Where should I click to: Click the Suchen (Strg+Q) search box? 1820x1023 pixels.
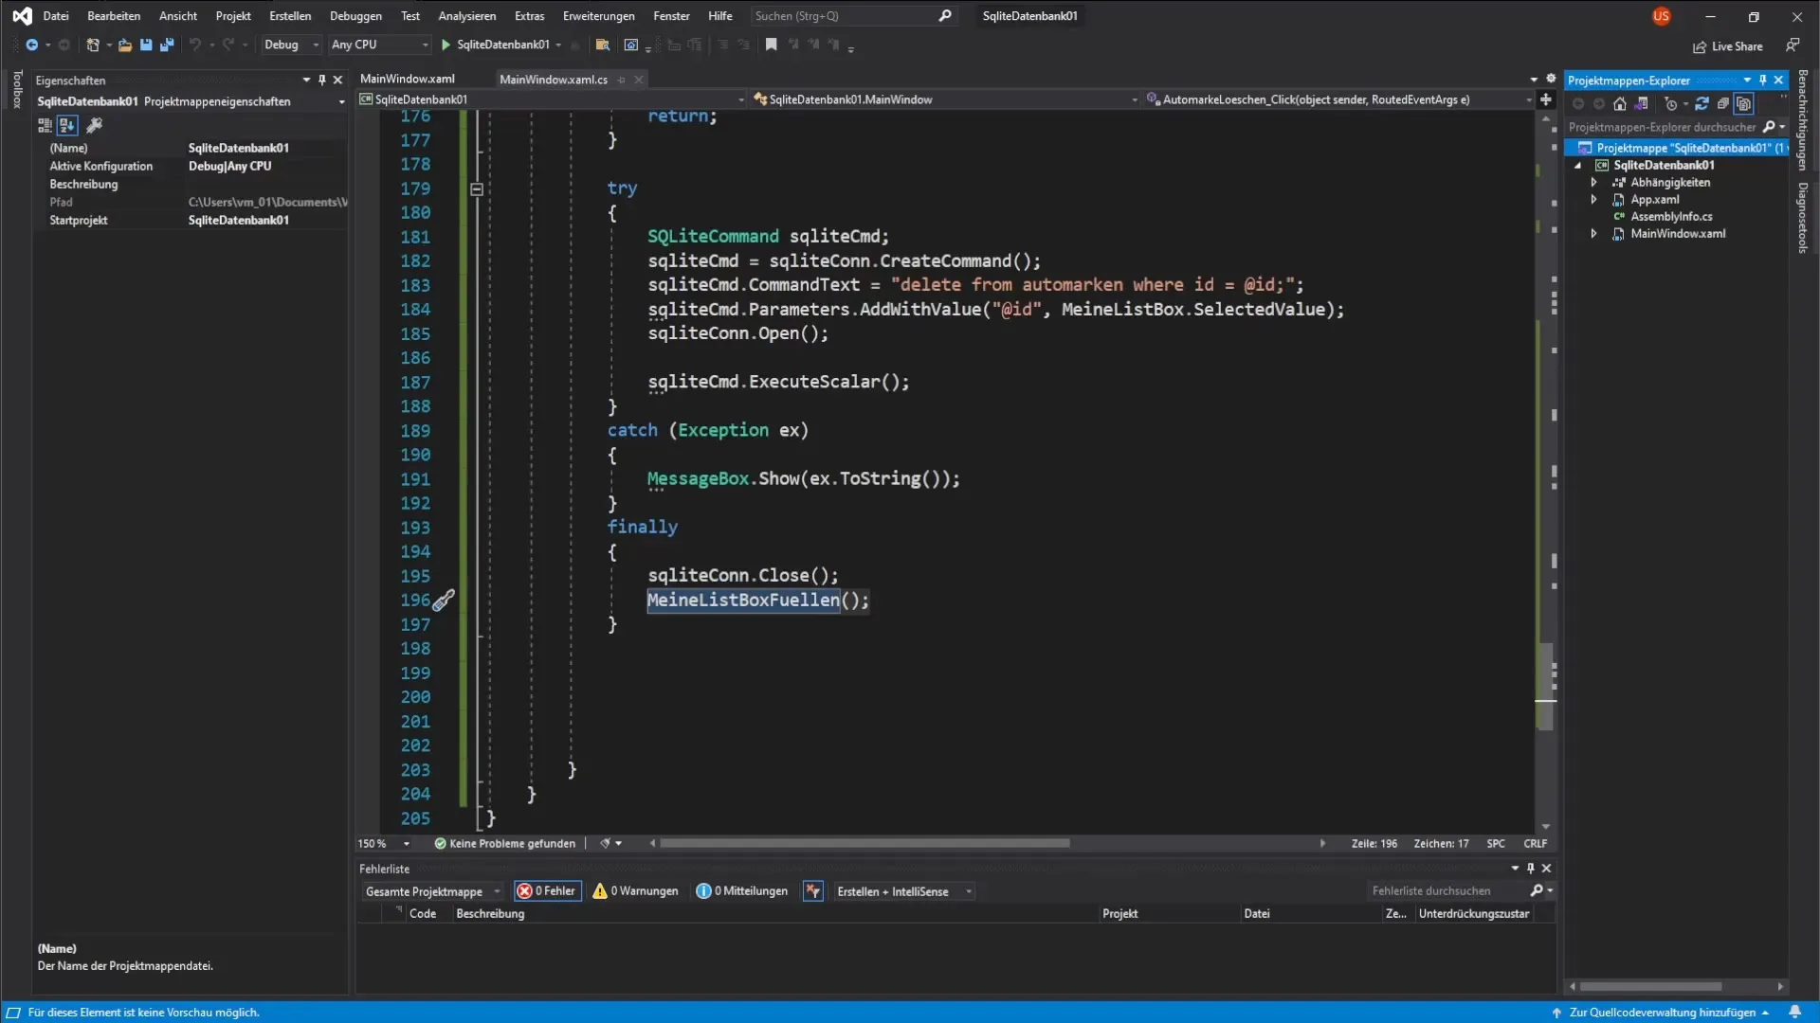click(852, 16)
